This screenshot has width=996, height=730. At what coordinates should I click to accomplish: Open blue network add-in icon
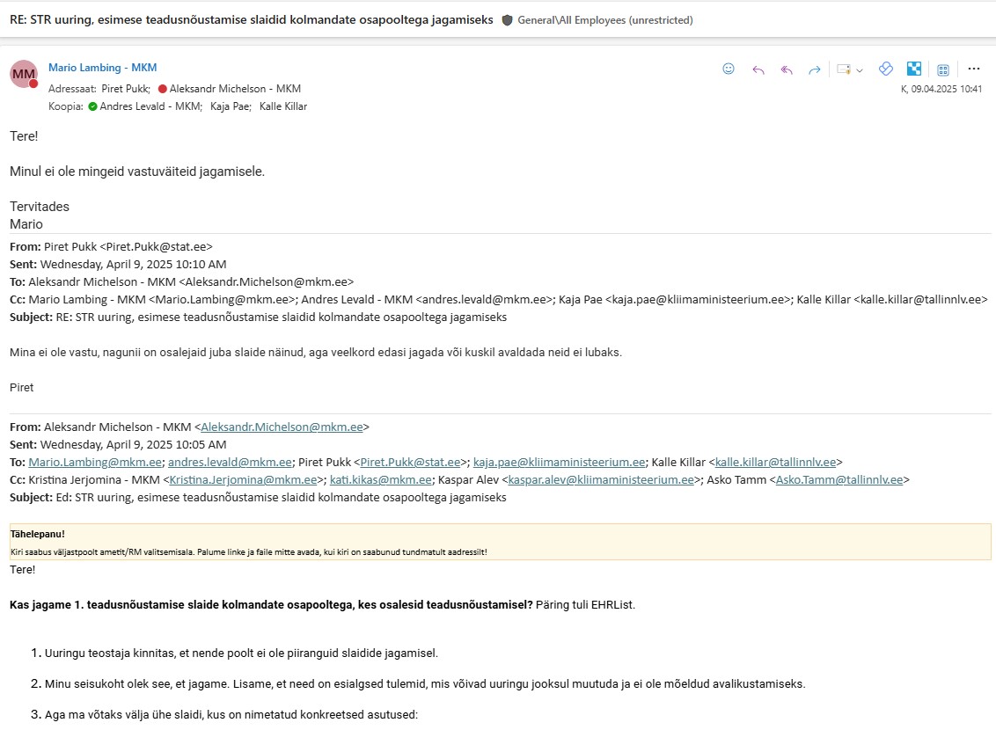(x=914, y=69)
